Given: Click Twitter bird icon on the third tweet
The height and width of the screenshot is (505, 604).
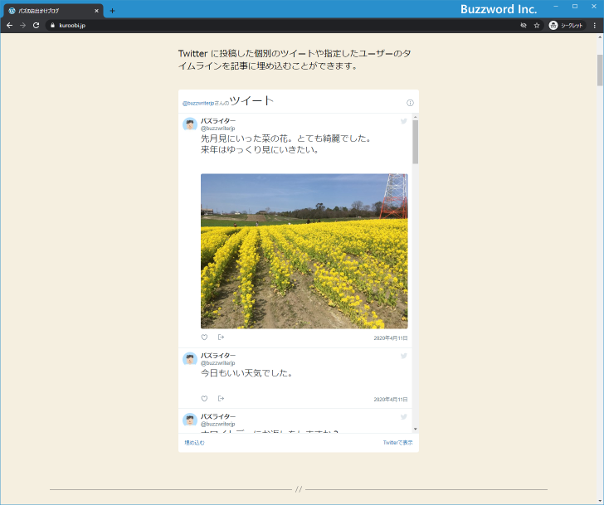Looking at the screenshot, I should (404, 417).
